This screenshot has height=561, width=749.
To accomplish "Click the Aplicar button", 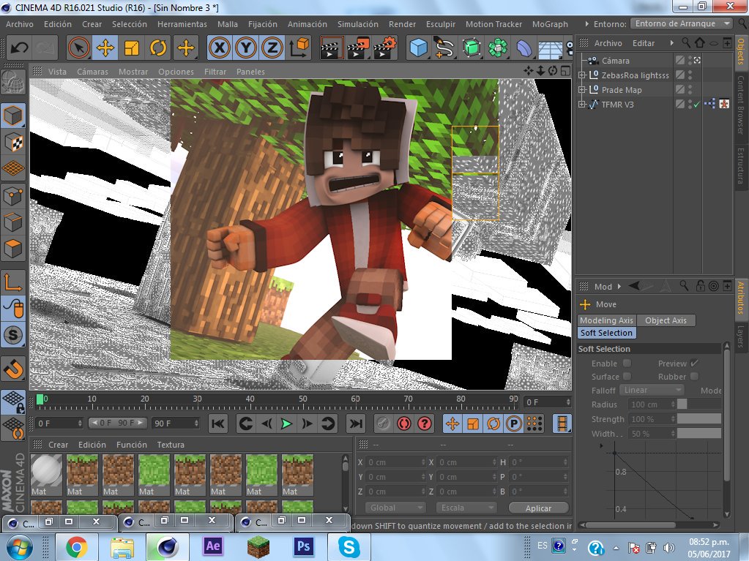I will pos(538,508).
